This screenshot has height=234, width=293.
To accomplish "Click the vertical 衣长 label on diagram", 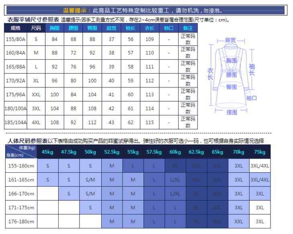I will [210, 74].
